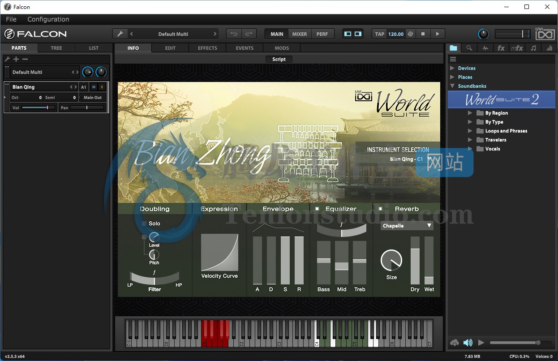
Task: Click the undo arrow button
Action: click(234, 34)
